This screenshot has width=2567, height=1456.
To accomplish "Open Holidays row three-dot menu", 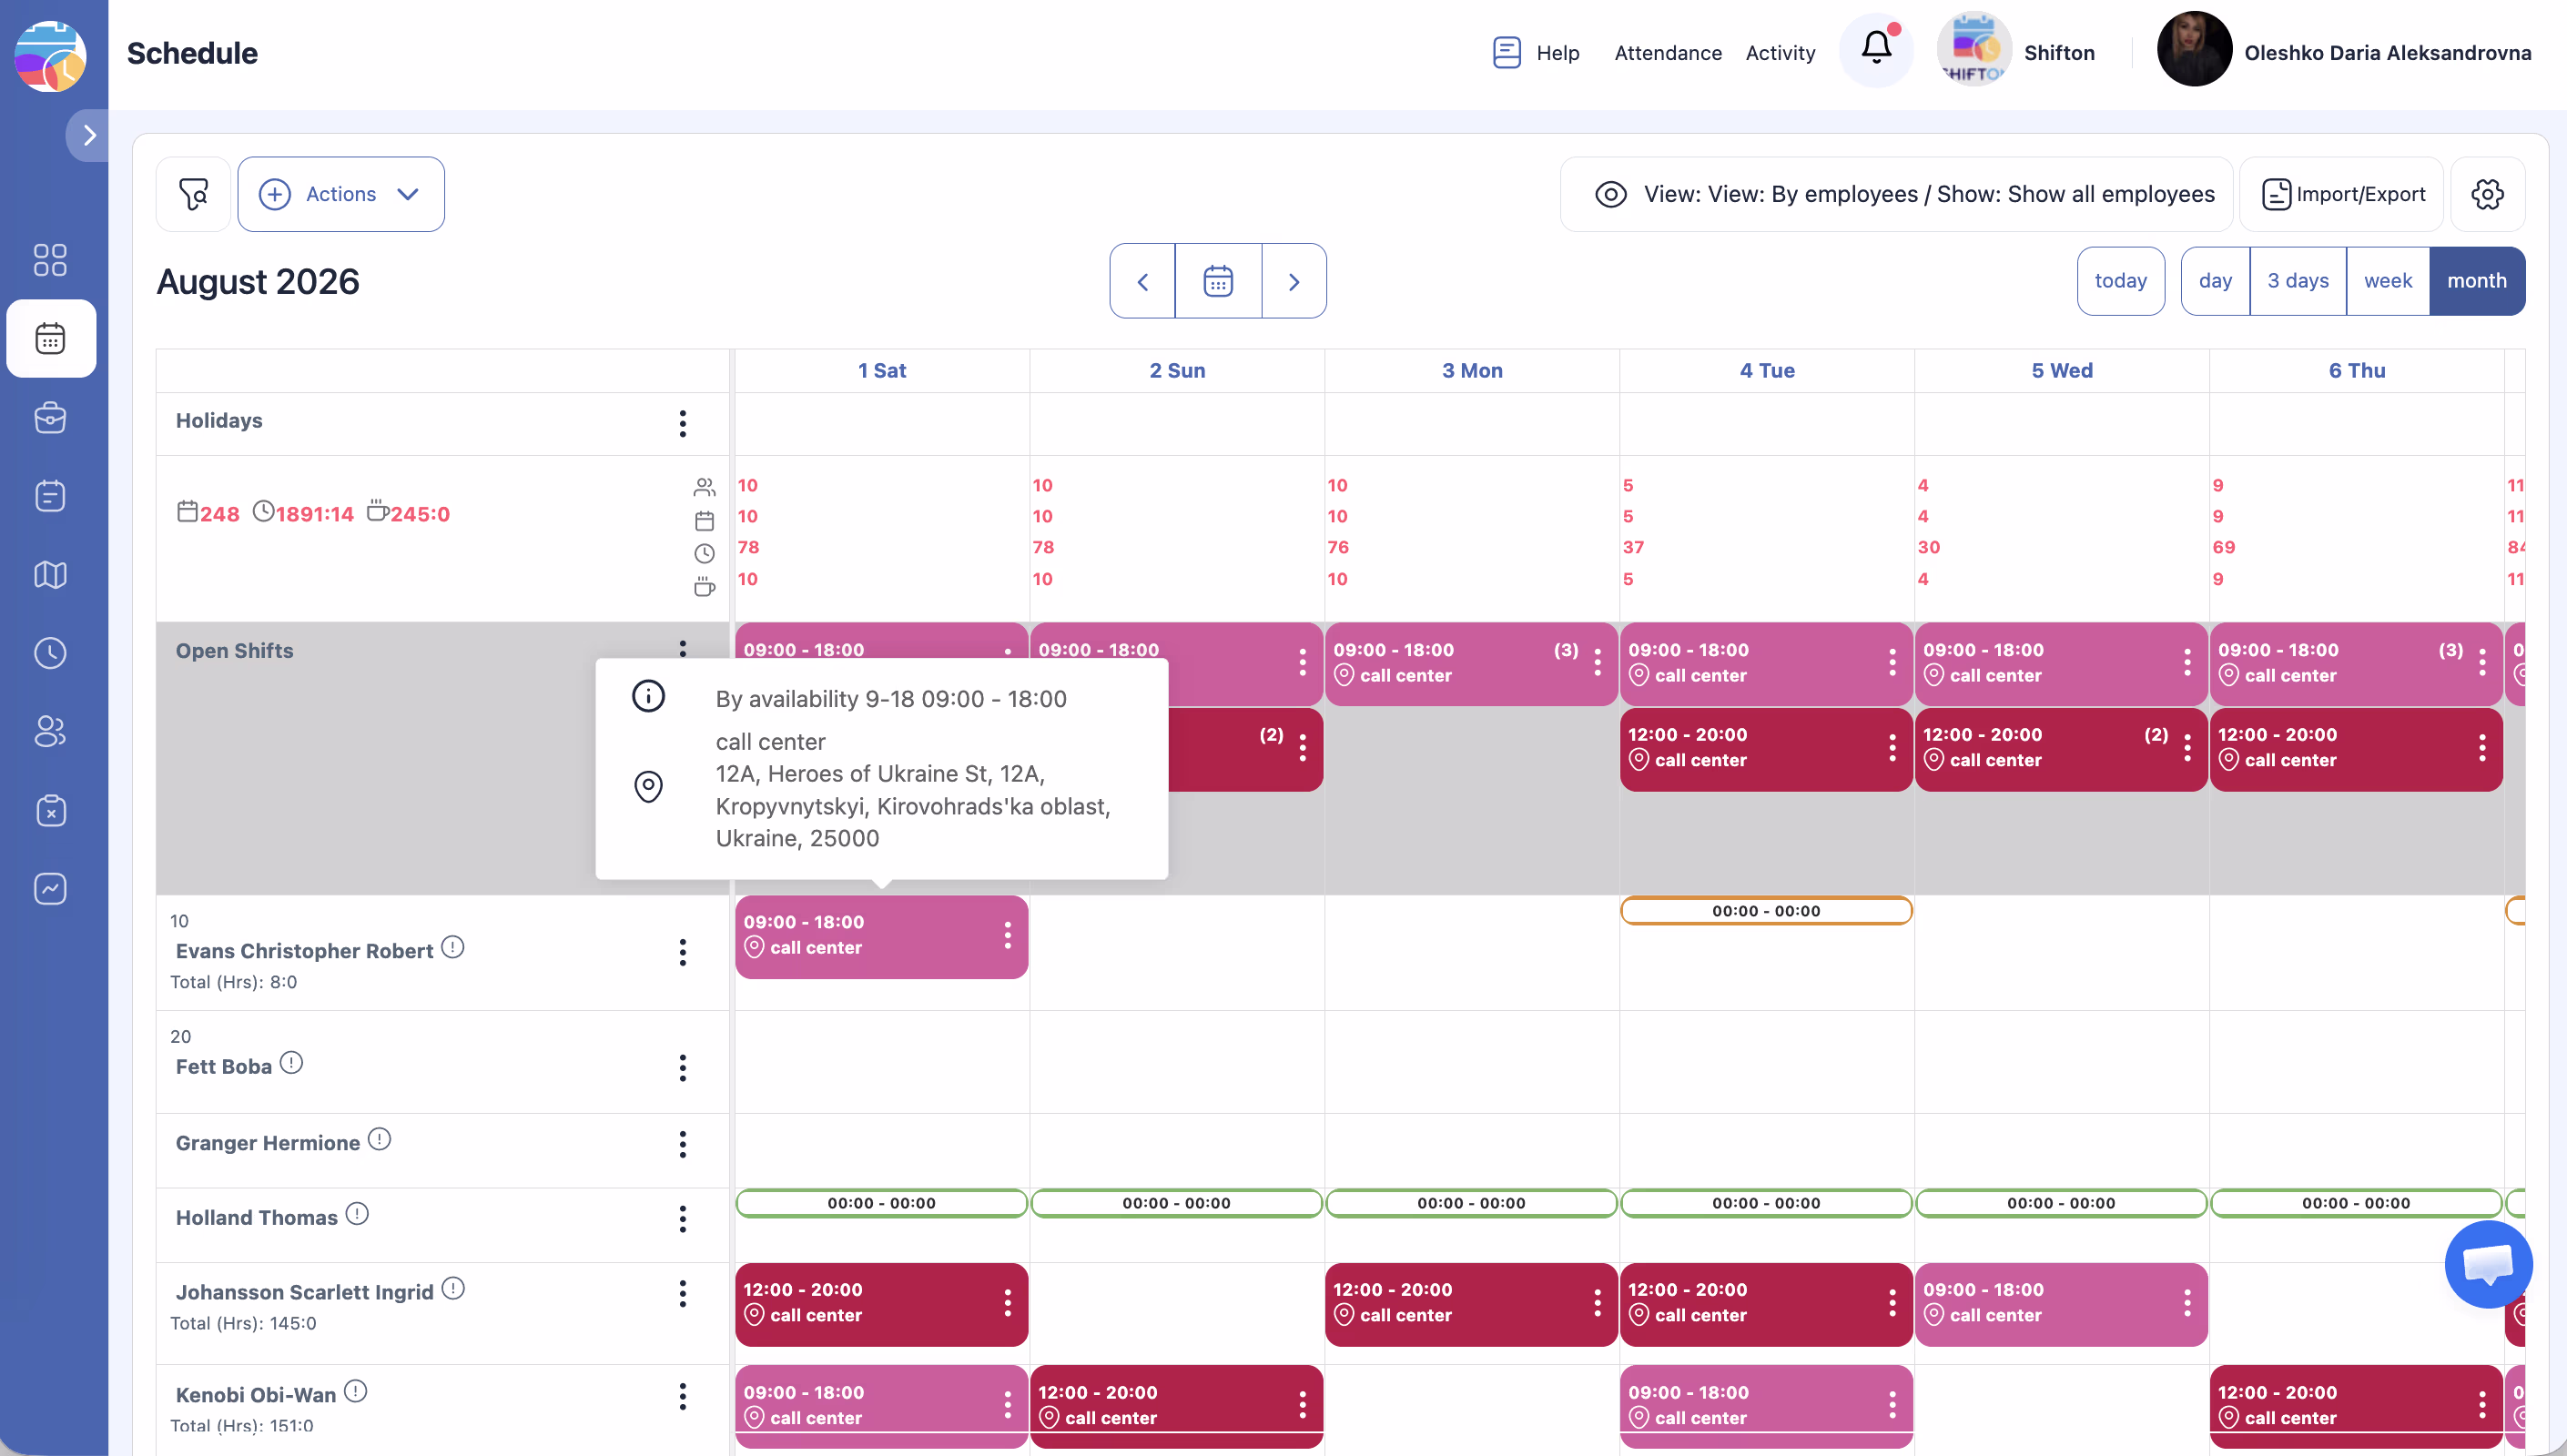I will [x=682, y=423].
